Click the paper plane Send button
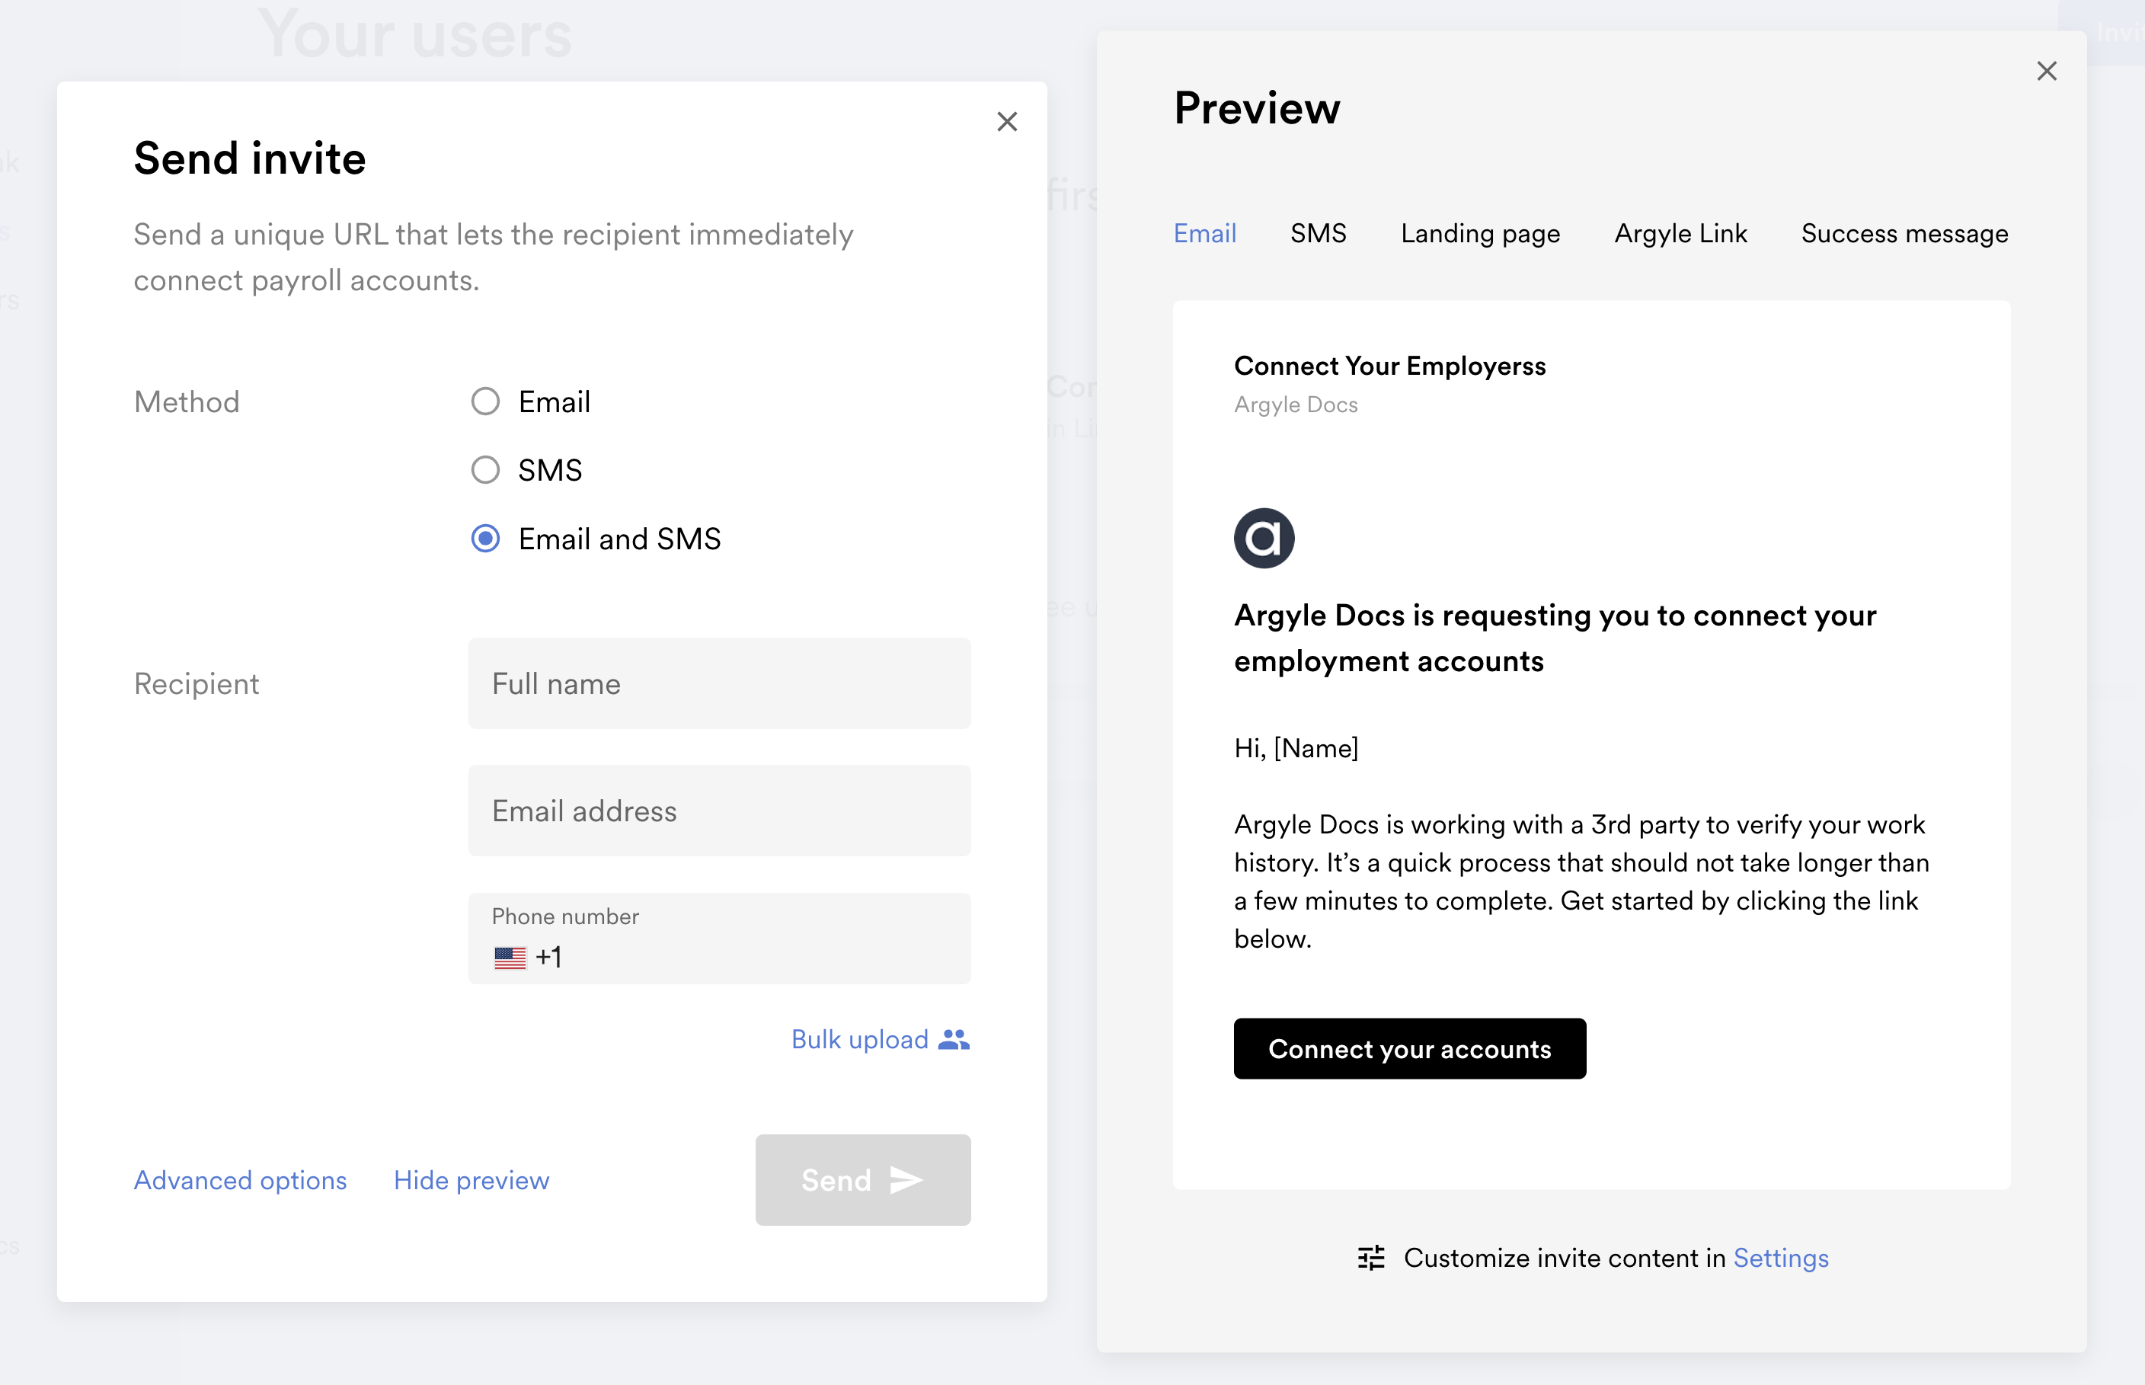Screen dimensions: 2145x1385 click(862, 1179)
